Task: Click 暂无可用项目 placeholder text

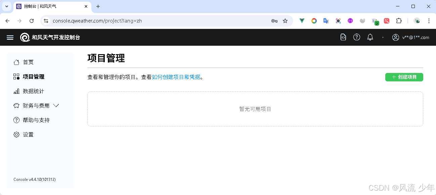Action: click(255, 109)
